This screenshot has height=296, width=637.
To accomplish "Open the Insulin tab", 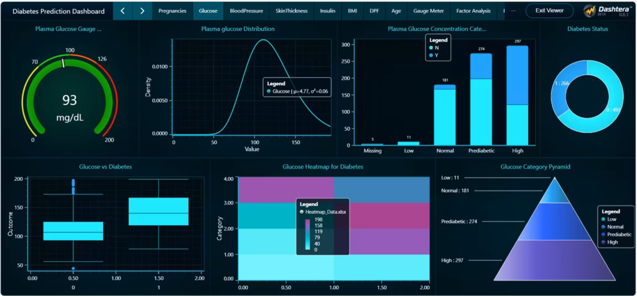I will [327, 11].
